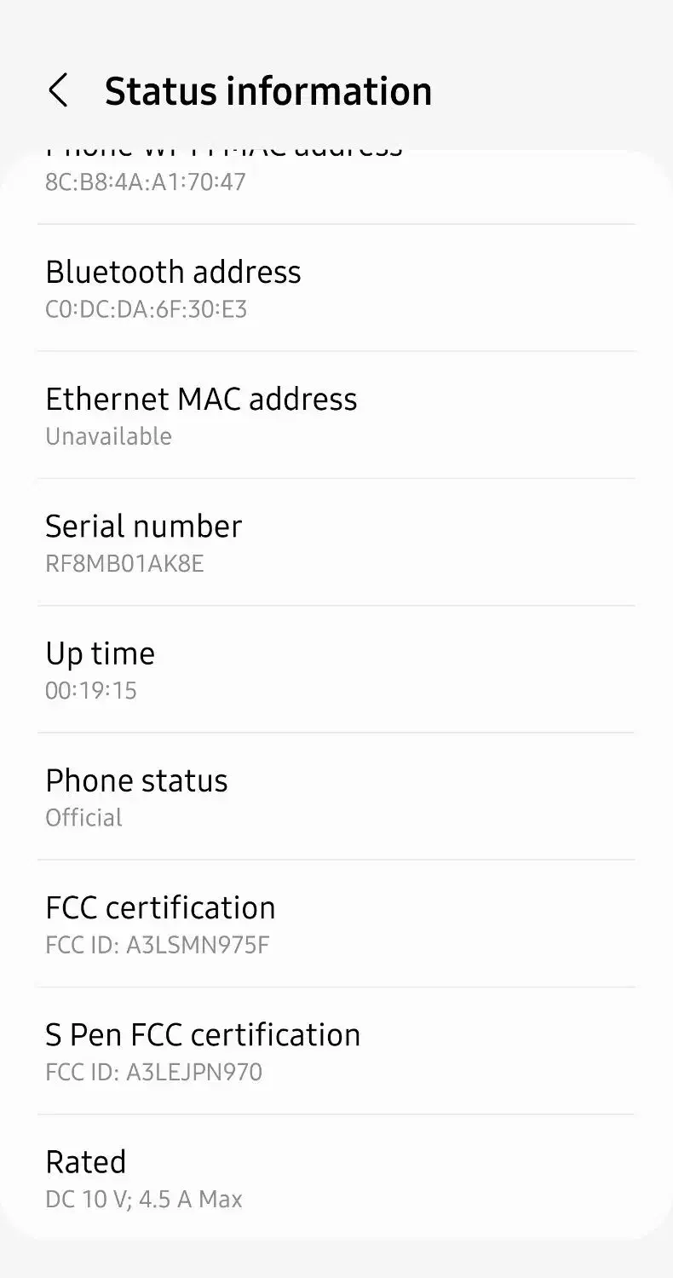Image resolution: width=673 pixels, height=1278 pixels.
Task: Tap the back arrow icon
Action: (58, 90)
